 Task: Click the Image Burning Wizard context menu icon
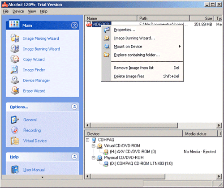coord(107,38)
